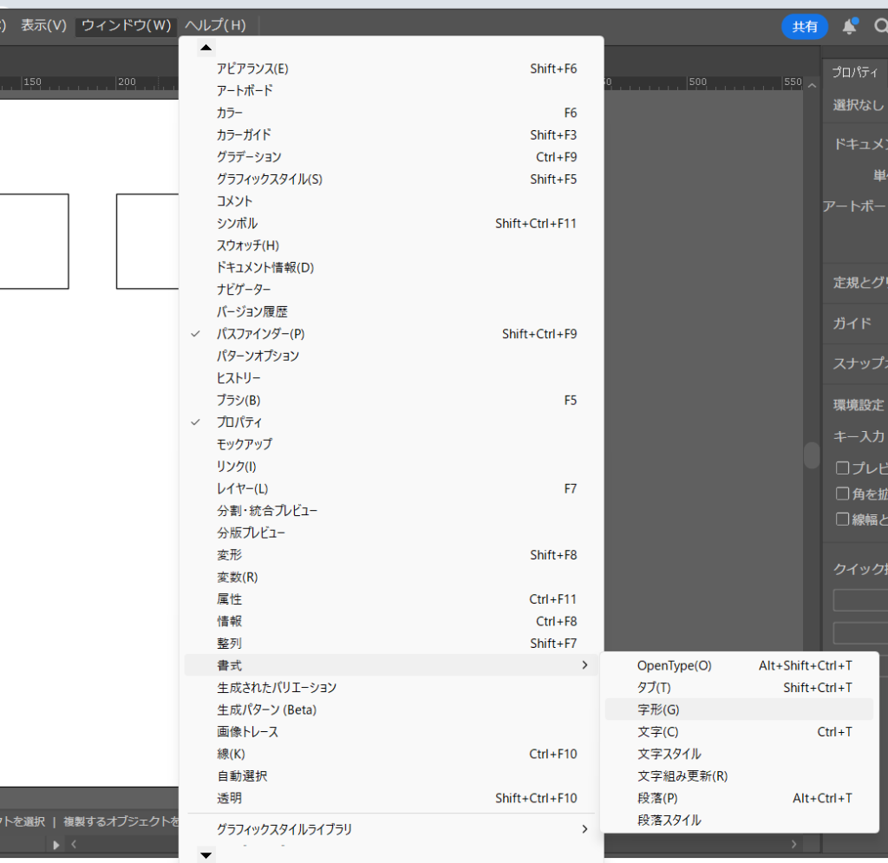Click the status bar play triangle icon
Image resolution: width=888 pixels, height=863 pixels.
[x=56, y=844]
